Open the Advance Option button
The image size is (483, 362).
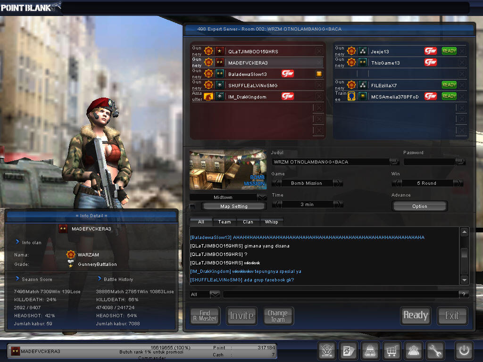419,206
